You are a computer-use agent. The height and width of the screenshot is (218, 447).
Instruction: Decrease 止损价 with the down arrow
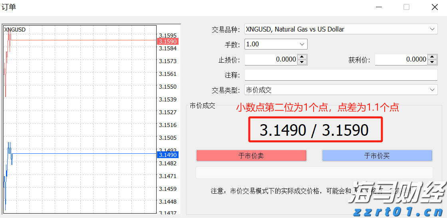tap(302, 62)
